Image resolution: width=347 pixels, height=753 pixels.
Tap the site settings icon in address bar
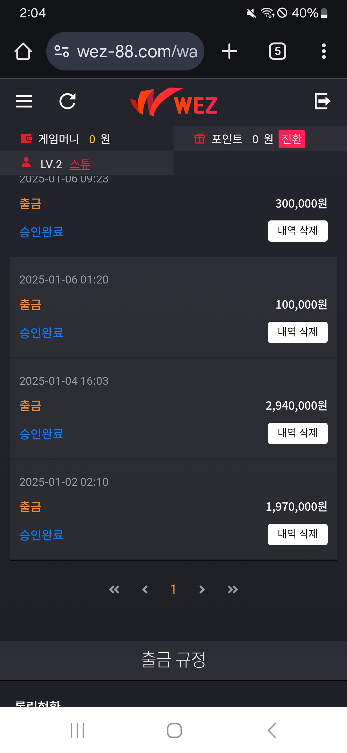62,51
